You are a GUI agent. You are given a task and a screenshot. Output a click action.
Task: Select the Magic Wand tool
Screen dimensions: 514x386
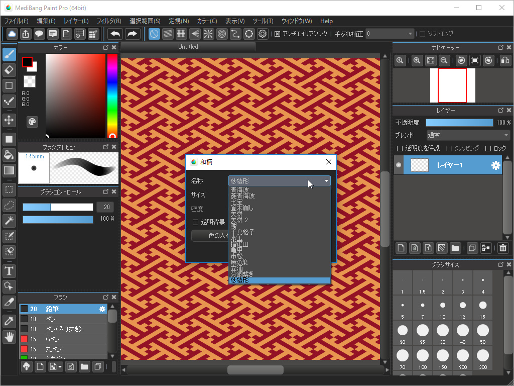[9, 221]
